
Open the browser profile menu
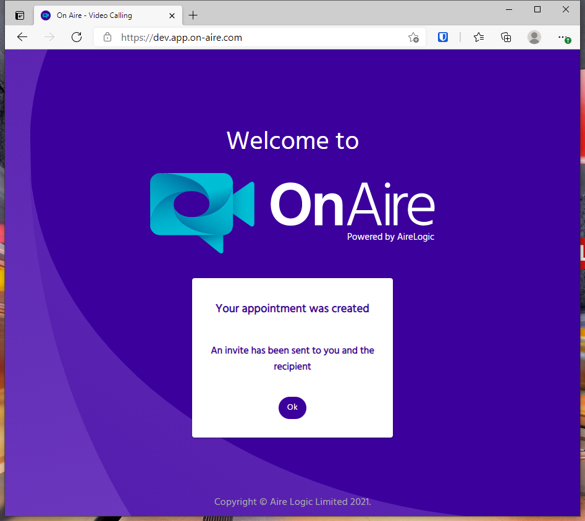(x=534, y=37)
